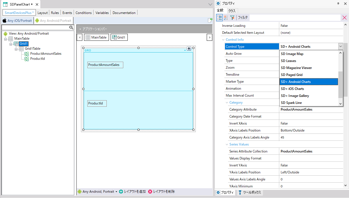Focus the フィルタ text field
The height and width of the screenshot is (198, 349).
pos(295,18)
